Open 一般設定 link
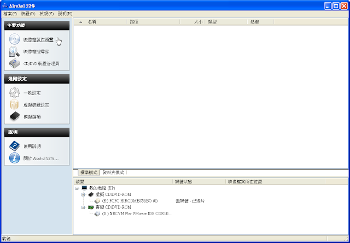This screenshot has height=243, width=350. (32, 93)
